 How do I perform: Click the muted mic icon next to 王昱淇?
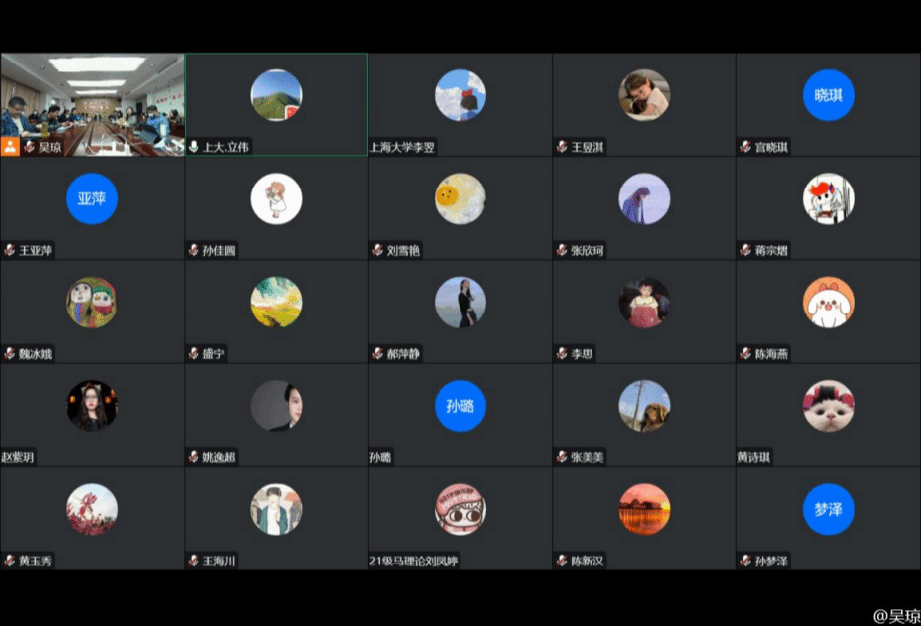tap(562, 147)
